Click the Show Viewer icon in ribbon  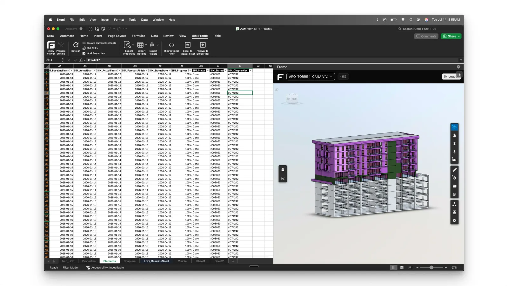[51, 45]
